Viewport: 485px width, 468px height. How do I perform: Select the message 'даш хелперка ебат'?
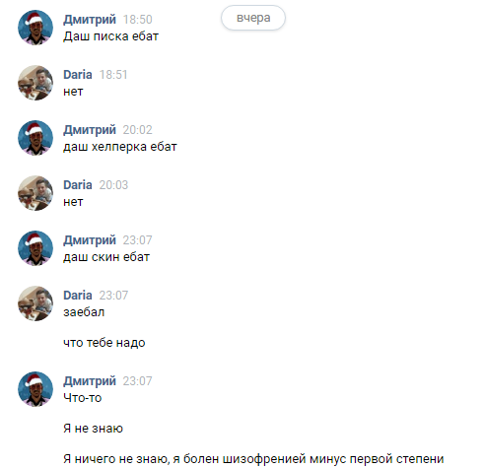click(x=120, y=147)
